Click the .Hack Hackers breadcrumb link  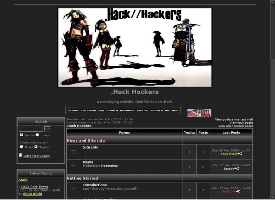click(79, 126)
